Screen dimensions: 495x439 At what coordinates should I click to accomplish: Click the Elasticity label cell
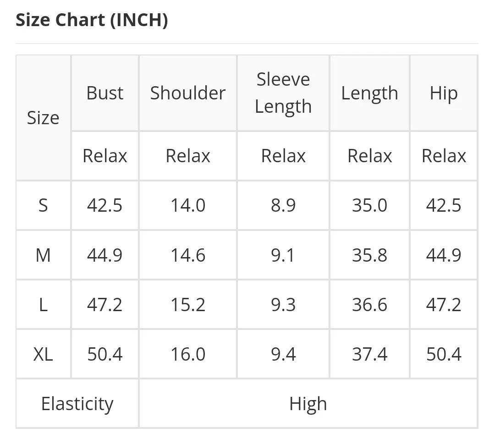[77, 404]
